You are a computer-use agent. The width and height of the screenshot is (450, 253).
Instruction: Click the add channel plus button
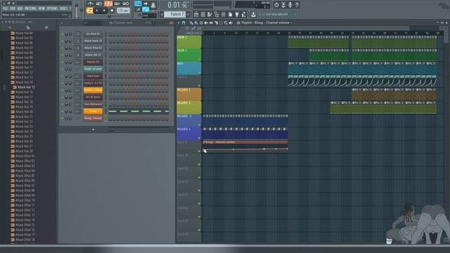[93, 129]
